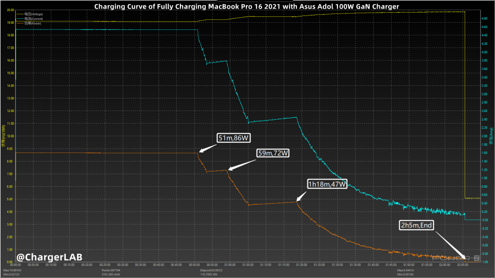Image resolution: width=495 pixels, height=278 pixels.
Task: Click the orange Power legend line swatch
Action: pyautogui.click(x=20, y=23)
